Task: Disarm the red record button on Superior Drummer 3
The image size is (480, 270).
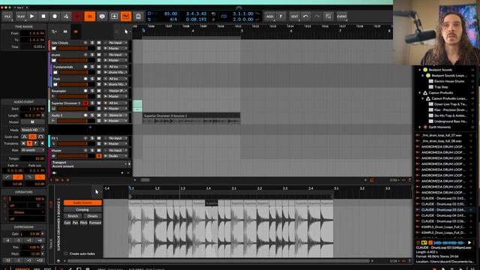Action: pyautogui.click(x=85, y=103)
